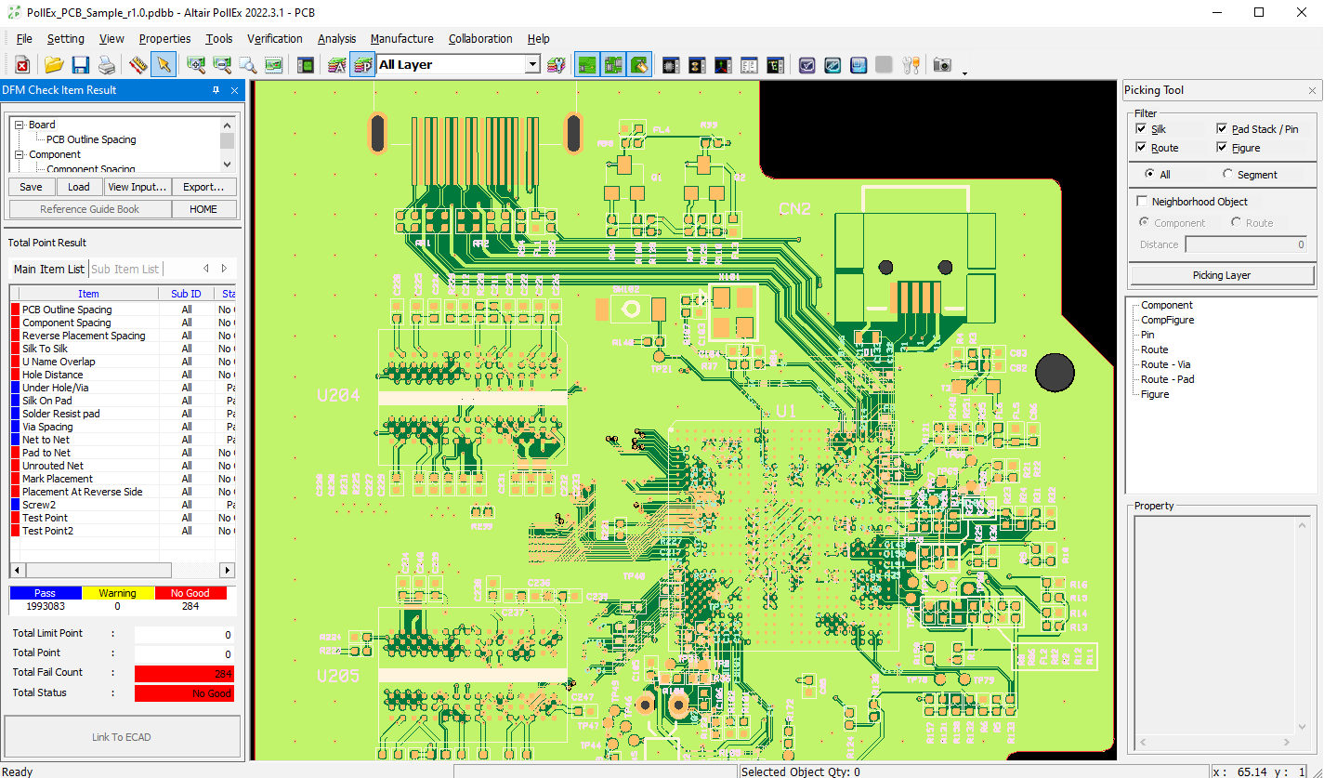Click the Picking Layer button

pyautogui.click(x=1221, y=275)
